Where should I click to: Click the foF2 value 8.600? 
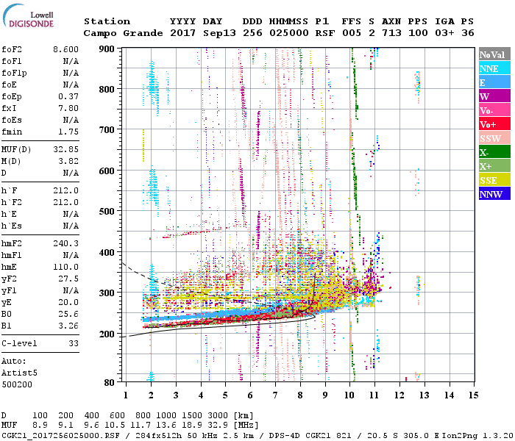pyautogui.click(x=65, y=49)
